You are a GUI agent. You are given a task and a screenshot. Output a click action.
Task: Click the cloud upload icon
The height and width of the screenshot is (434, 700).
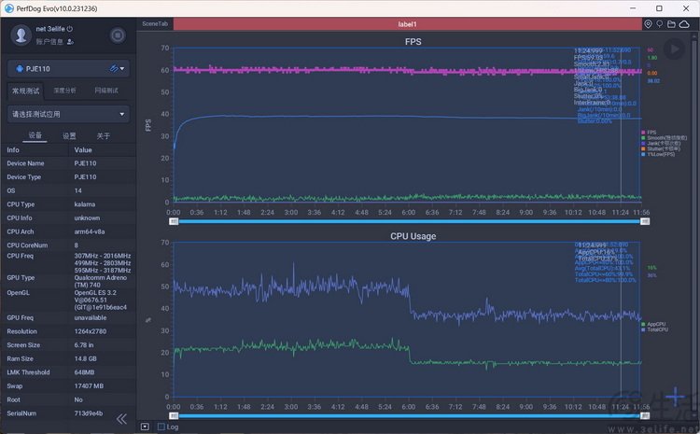(683, 23)
